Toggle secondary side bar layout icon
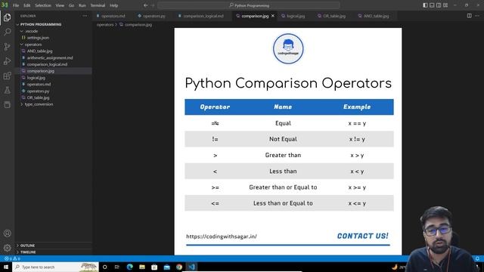Screen dimensions: 484x272 (x=439, y=5)
